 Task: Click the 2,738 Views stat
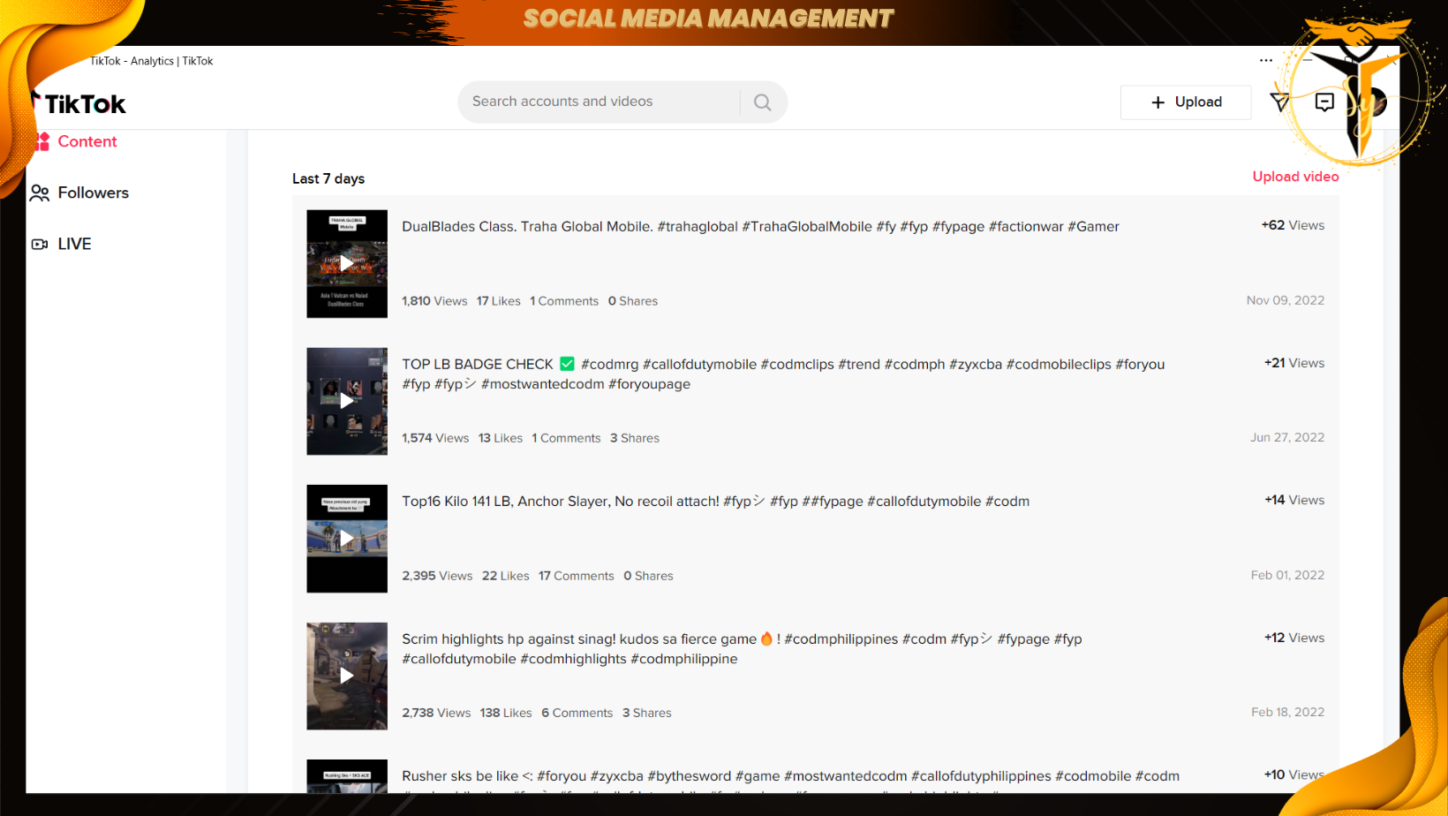(x=436, y=713)
